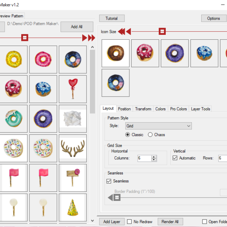
Task: Pick the golden antlers image
Action: coord(73,148)
